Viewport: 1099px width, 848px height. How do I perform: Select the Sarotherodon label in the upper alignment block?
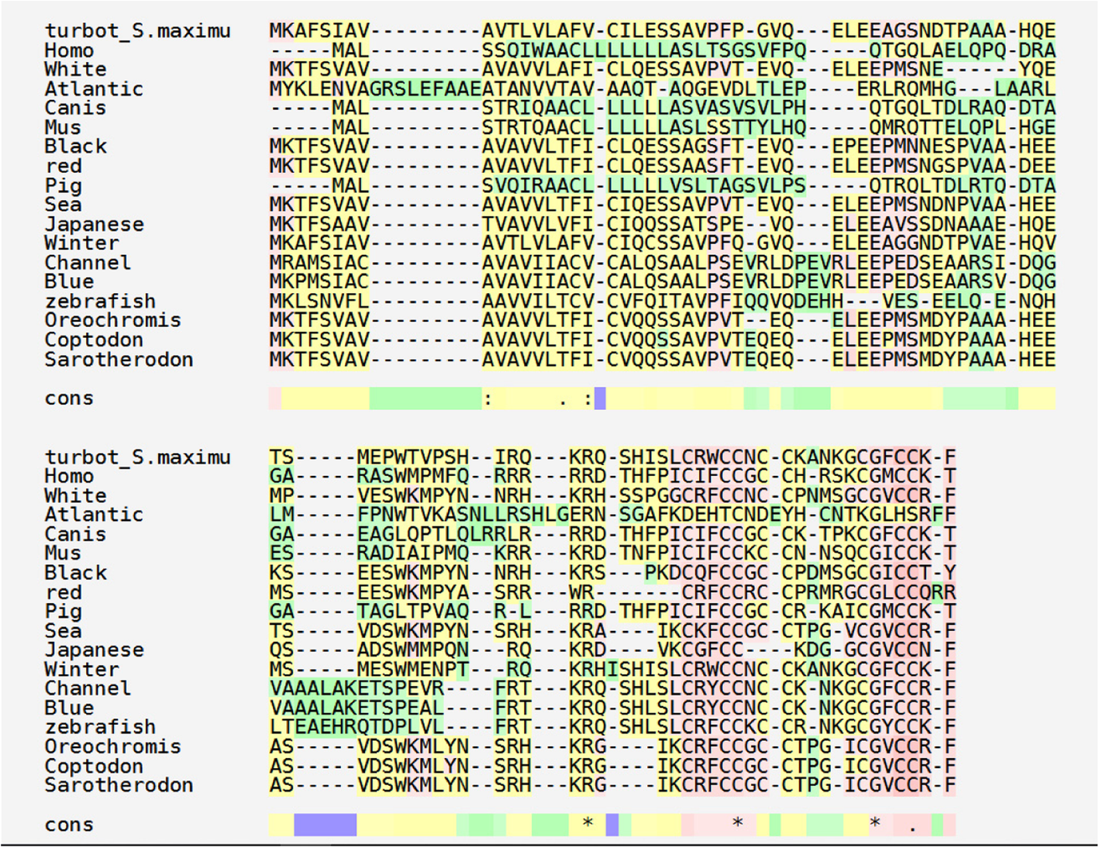point(119,360)
